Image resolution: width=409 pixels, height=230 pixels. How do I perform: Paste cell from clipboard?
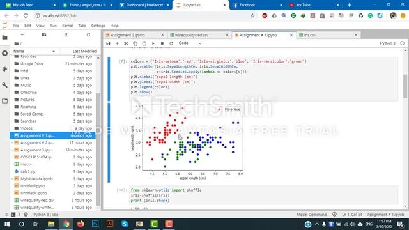click(x=144, y=43)
